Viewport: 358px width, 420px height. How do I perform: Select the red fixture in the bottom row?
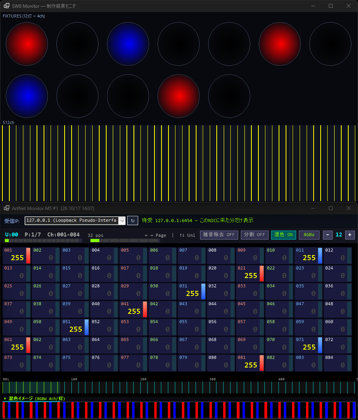point(179,96)
